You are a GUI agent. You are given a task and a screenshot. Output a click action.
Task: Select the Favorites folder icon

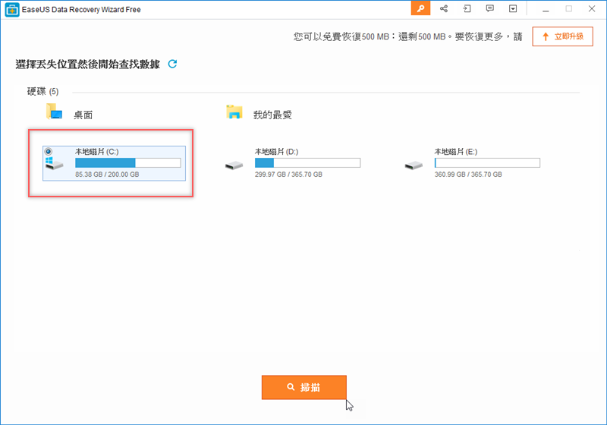coord(234,112)
